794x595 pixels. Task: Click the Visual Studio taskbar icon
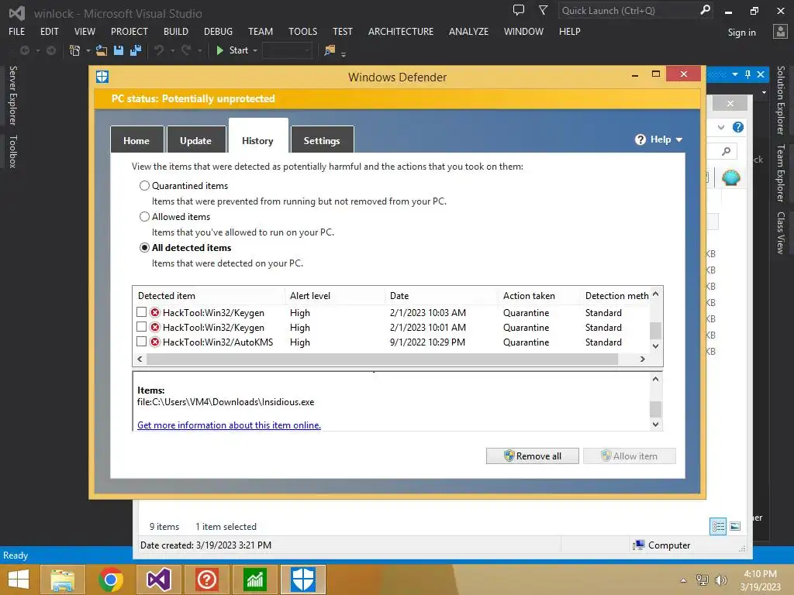[158, 580]
